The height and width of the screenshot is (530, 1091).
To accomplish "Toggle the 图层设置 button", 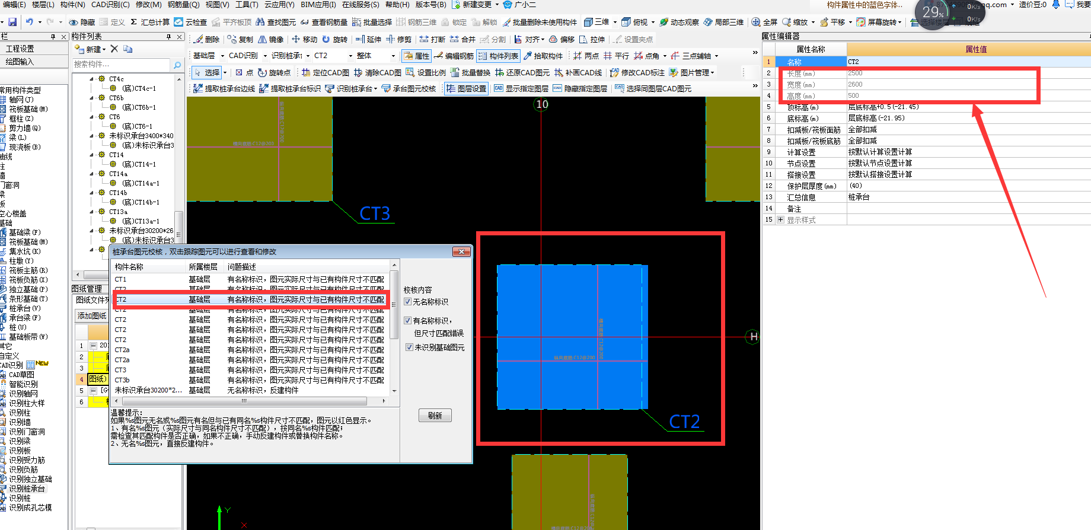I will (x=466, y=88).
